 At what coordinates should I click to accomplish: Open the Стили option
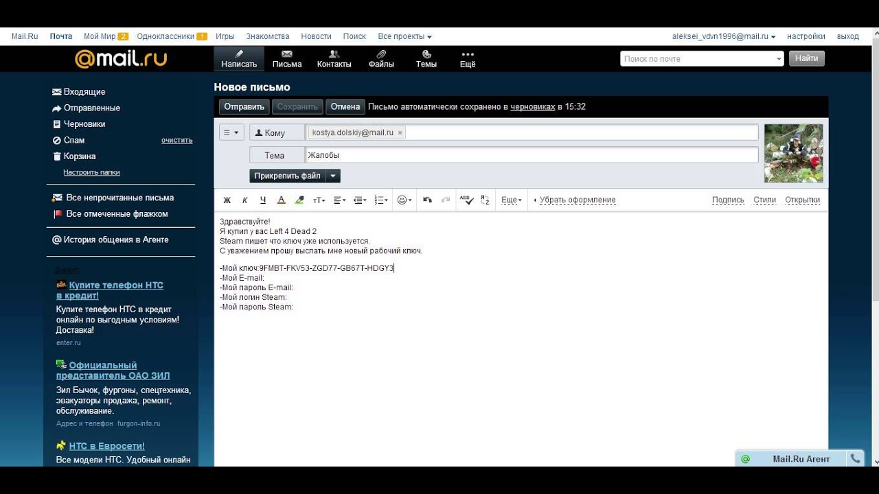pyautogui.click(x=764, y=200)
